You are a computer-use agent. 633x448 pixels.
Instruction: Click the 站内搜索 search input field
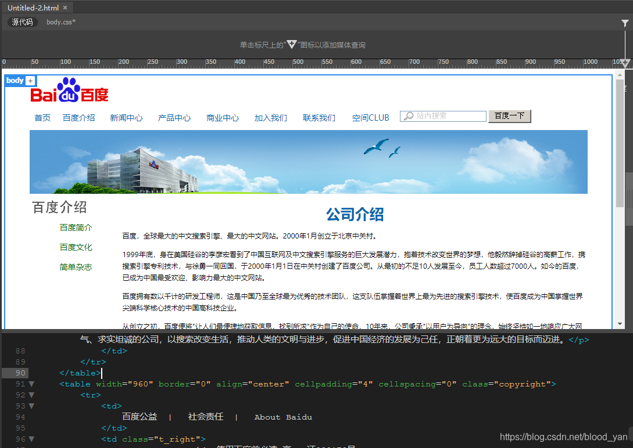click(x=443, y=116)
